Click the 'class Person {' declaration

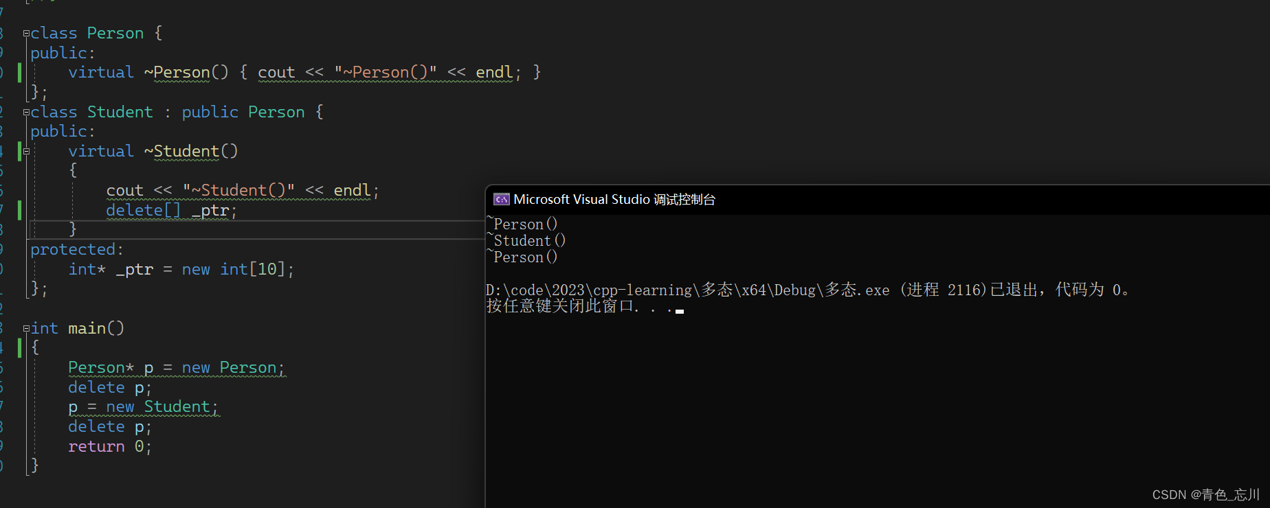click(x=96, y=33)
